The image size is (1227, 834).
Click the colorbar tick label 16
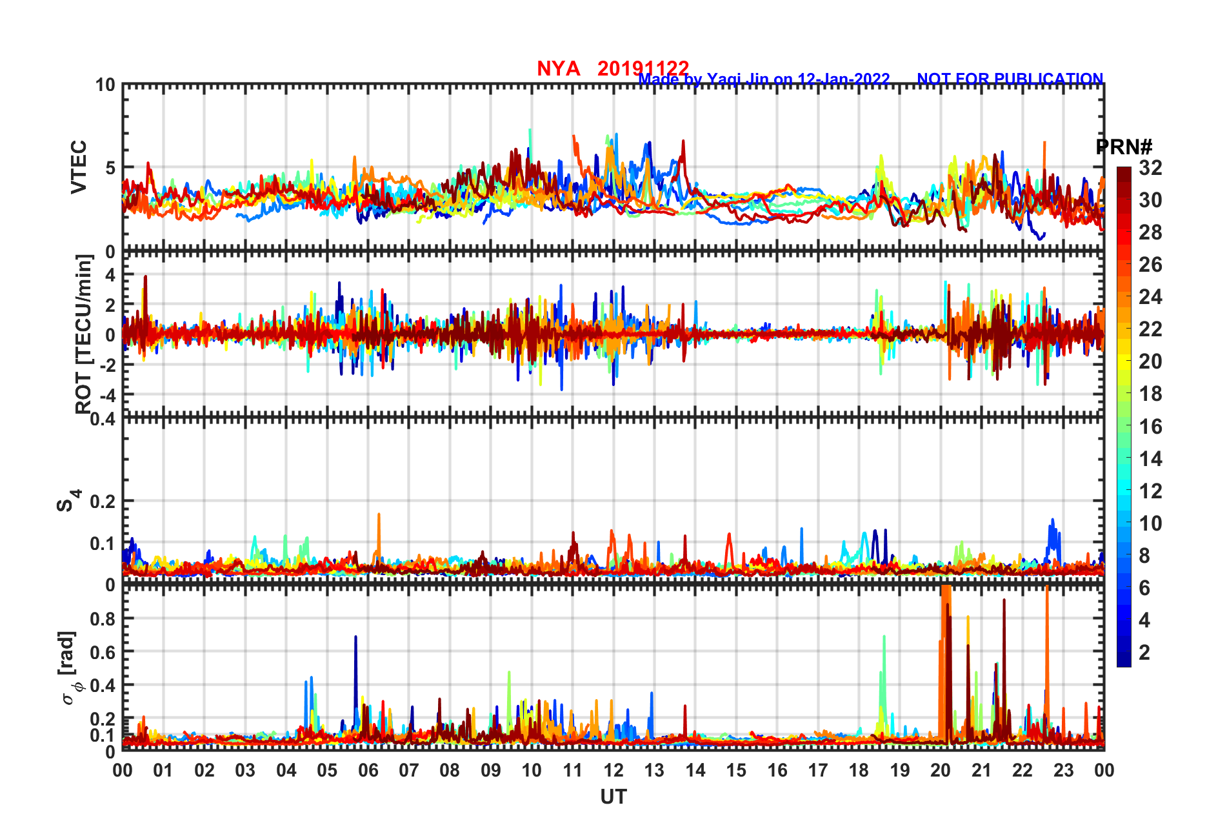tap(1150, 427)
